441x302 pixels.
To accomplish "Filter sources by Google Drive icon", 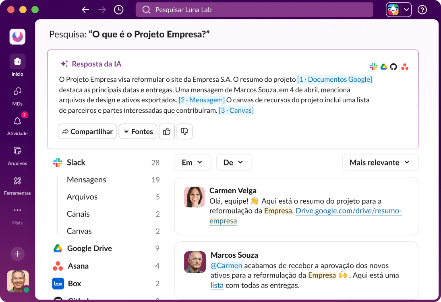I will pyautogui.click(x=383, y=66).
